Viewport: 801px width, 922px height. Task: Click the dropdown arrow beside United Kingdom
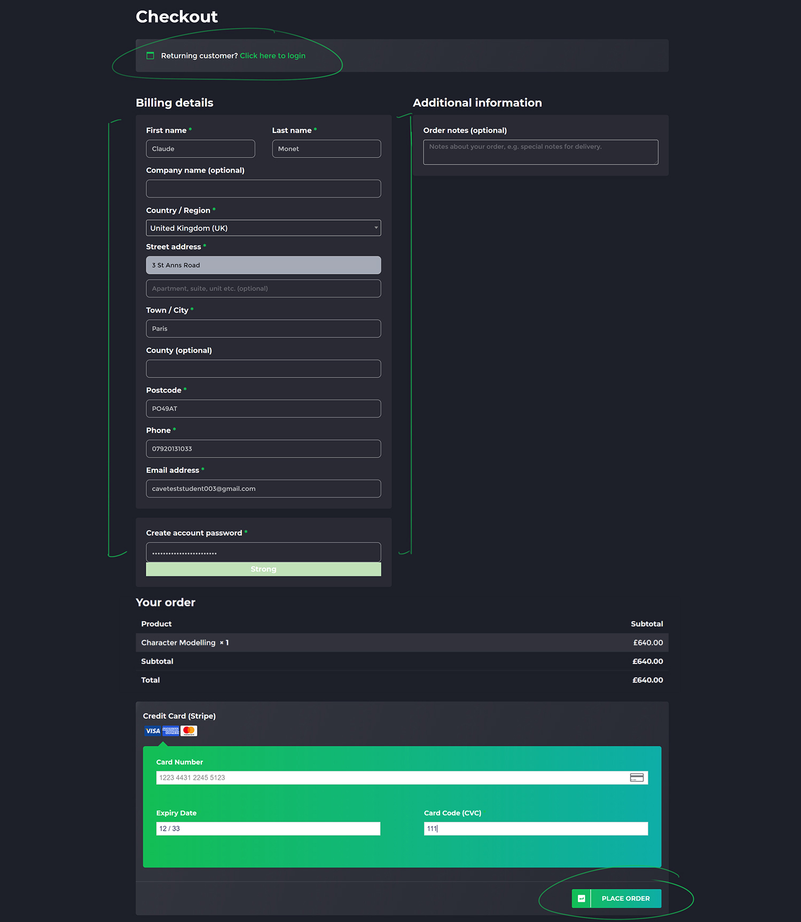(x=376, y=228)
